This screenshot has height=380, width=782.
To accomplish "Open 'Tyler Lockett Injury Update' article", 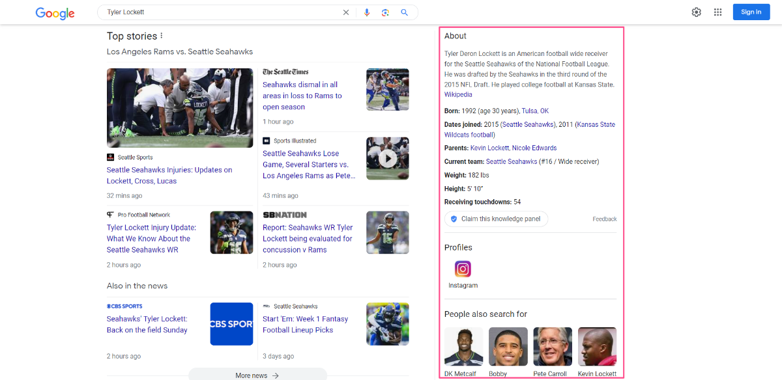I will (151, 239).
